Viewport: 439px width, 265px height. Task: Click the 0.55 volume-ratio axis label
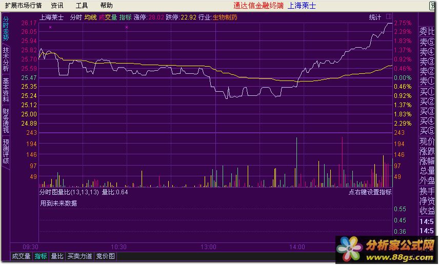(400, 209)
